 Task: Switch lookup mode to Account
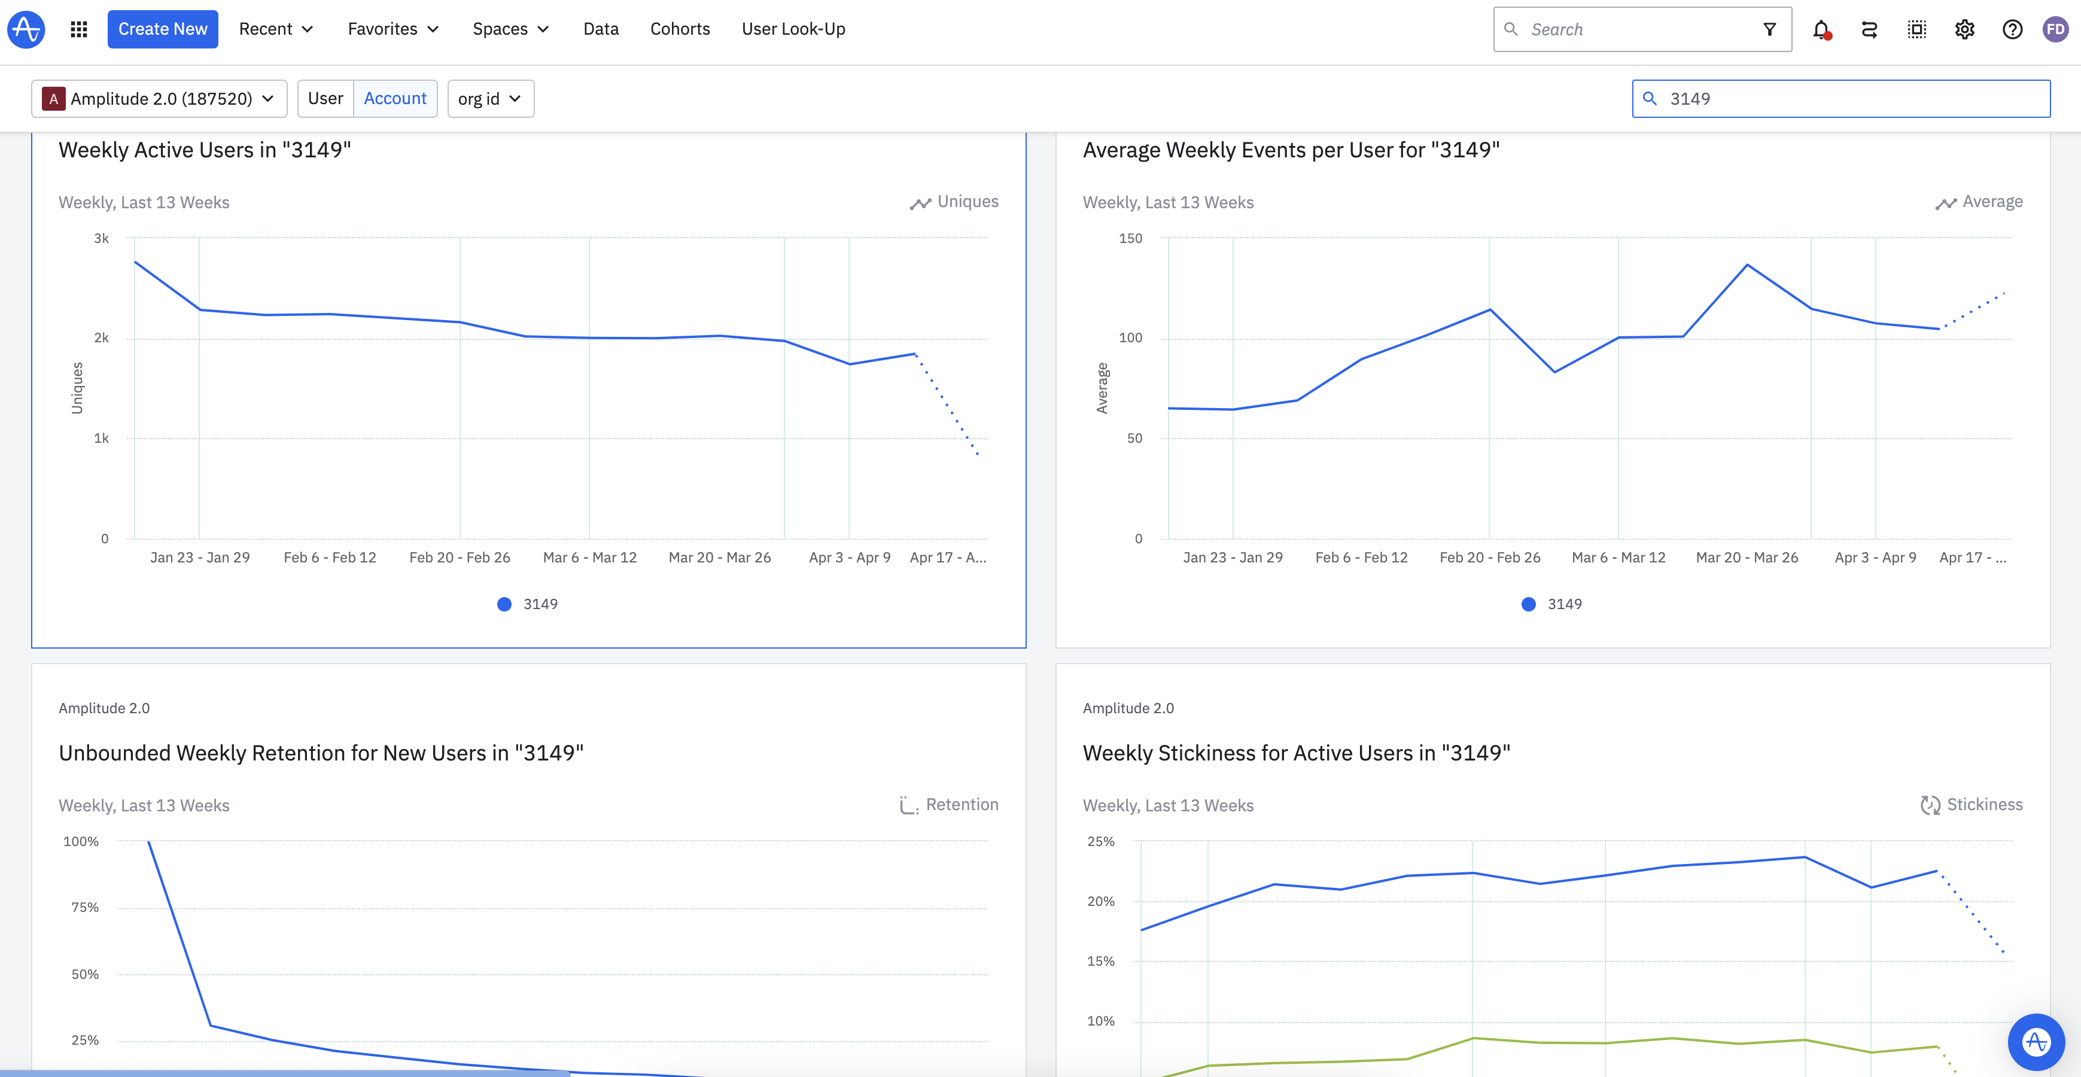click(395, 99)
